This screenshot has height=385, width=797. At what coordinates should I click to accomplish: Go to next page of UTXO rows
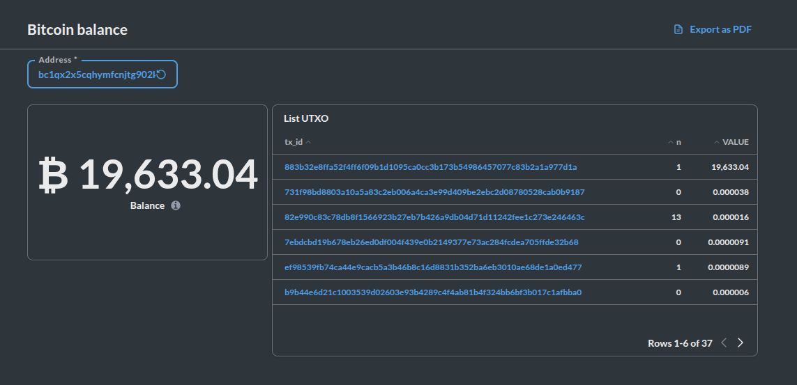tap(741, 343)
